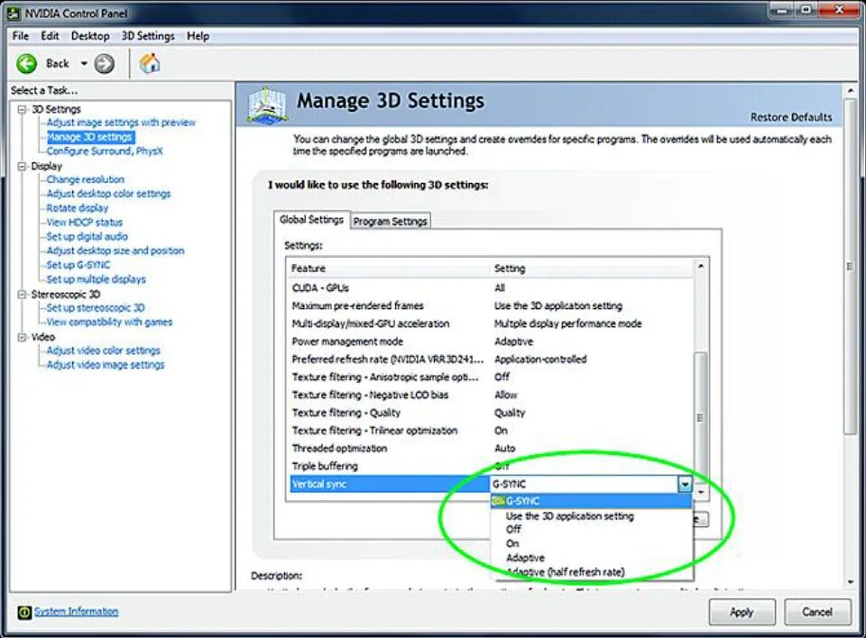Viewport: 866px width, 638px height.
Task: Select the Triple buffering row
Action: point(492,467)
